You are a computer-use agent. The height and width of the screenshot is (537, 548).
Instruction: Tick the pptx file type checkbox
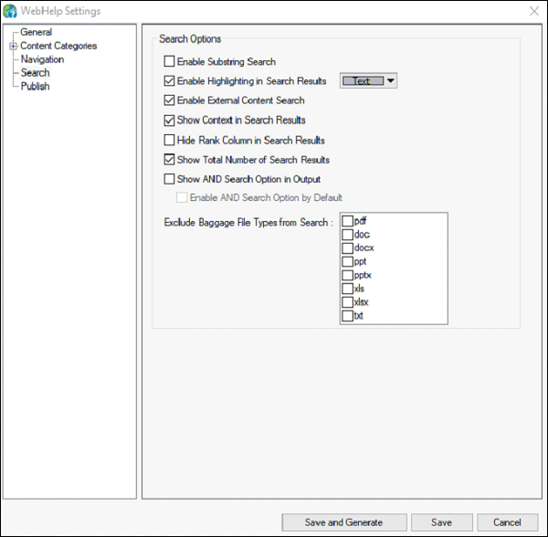click(347, 275)
